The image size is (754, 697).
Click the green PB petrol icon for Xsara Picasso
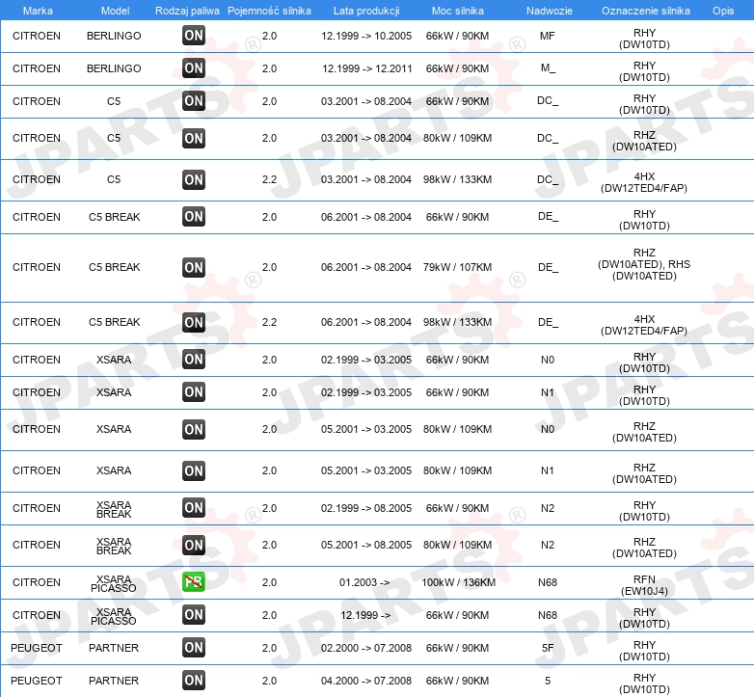pos(194,582)
